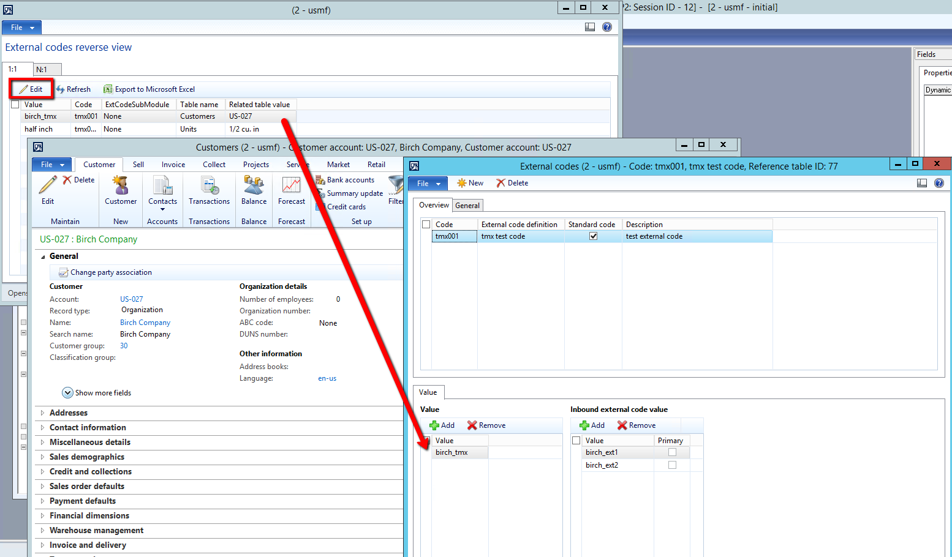Open customer group link 30

(124, 346)
